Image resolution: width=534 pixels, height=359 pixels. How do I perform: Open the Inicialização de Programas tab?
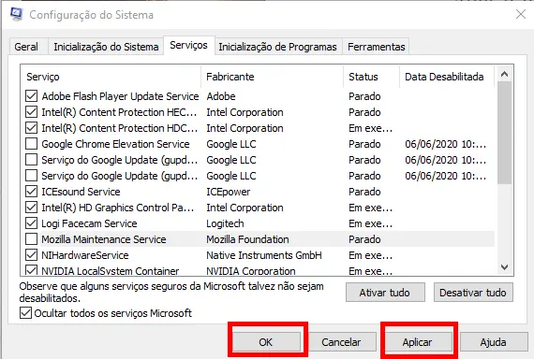point(277,47)
